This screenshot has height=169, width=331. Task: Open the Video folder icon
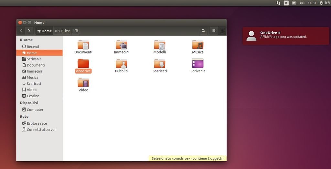[x=83, y=83]
